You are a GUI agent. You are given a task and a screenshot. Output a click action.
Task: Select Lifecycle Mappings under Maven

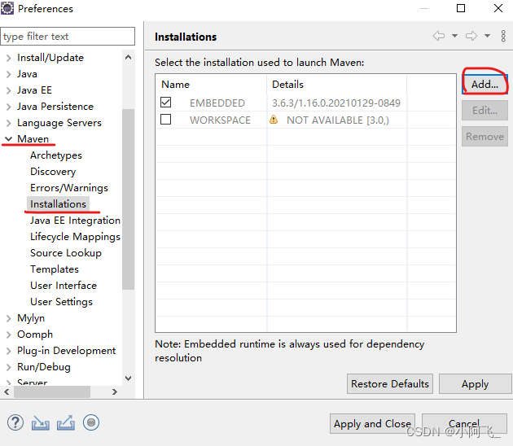(x=75, y=237)
